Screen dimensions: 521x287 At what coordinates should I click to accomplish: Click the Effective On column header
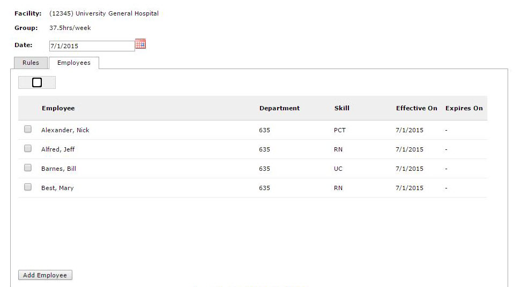(x=416, y=108)
